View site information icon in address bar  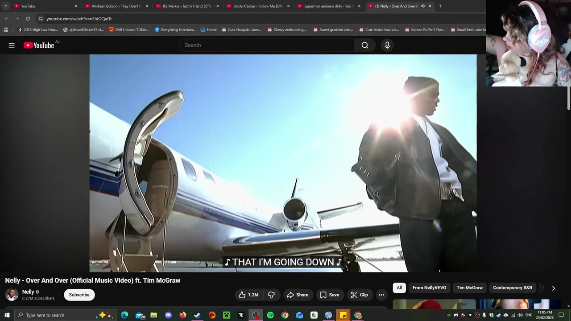click(x=41, y=19)
